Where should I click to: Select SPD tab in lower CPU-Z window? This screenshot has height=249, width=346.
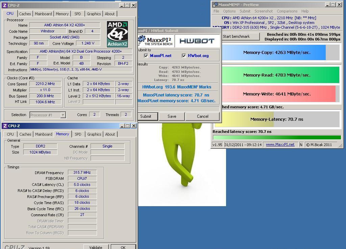tap(78, 134)
